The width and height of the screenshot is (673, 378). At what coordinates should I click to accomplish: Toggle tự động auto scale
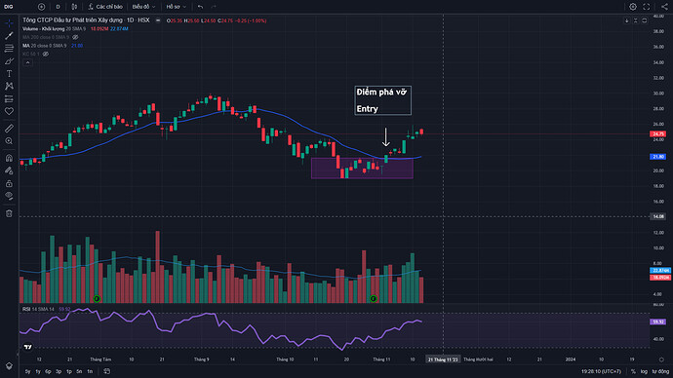(660, 371)
